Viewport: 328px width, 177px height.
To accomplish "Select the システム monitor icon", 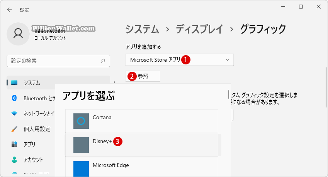I will [x=14, y=83].
